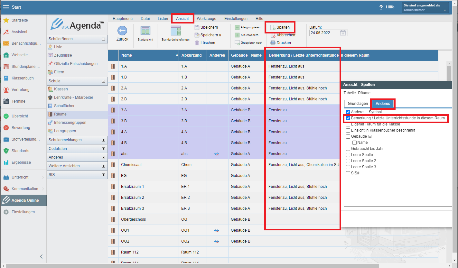Expand the SIS section

coord(103,175)
